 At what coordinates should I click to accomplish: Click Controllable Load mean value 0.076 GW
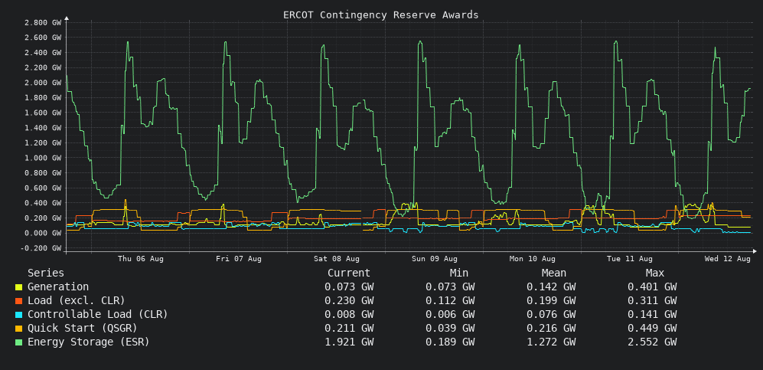tap(551, 315)
